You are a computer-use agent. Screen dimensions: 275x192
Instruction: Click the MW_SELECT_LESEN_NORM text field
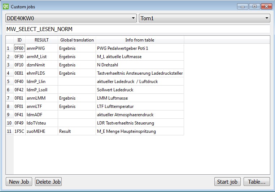(137, 29)
